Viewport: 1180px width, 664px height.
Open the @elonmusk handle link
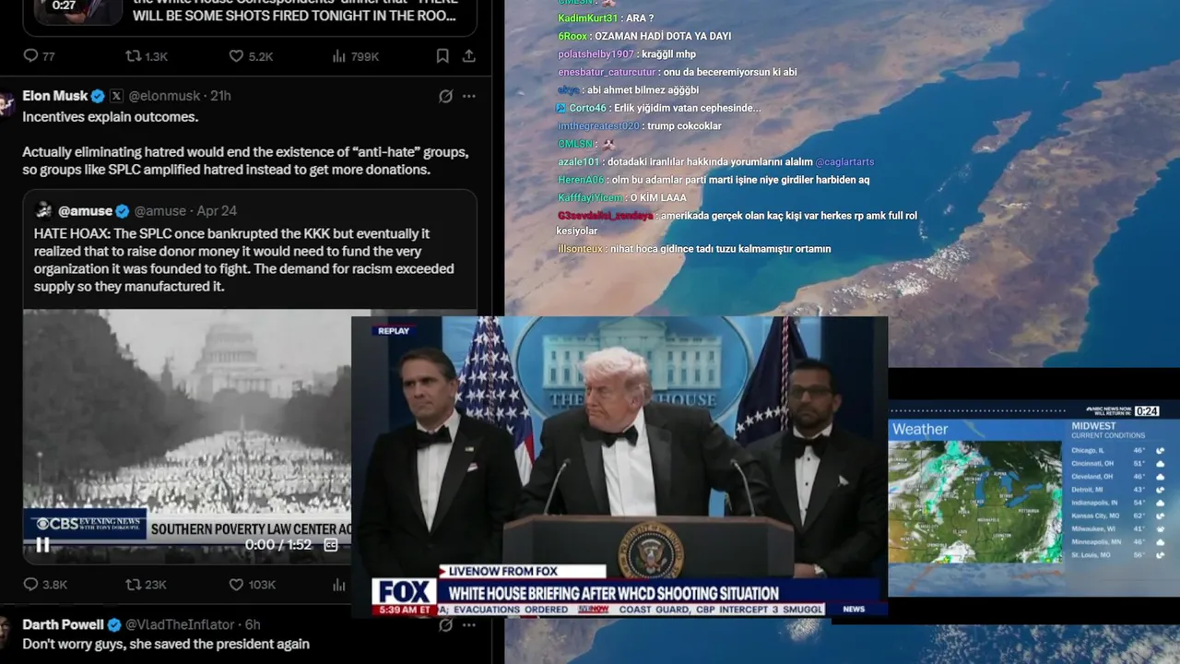(164, 96)
